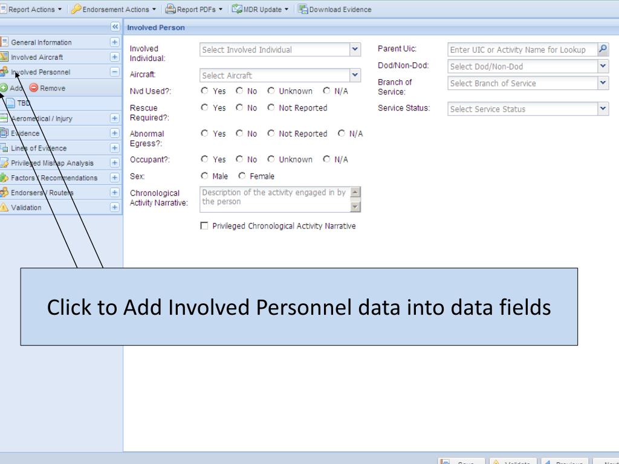Open Involved Individual dropdown
The image size is (619, 464).
[355, 50]
